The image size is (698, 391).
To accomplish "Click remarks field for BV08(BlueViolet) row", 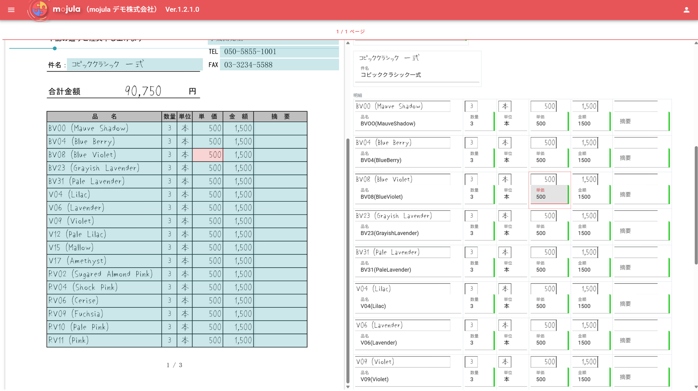I will (x=642, y=194).
